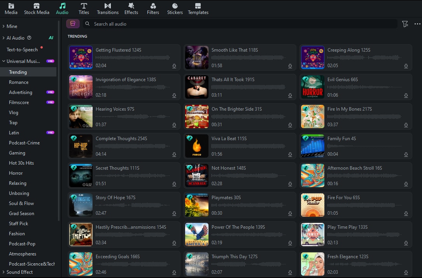Download Power Of The People 139S
The width and height of the screenshot is (422, 278).
pos(290,243)
